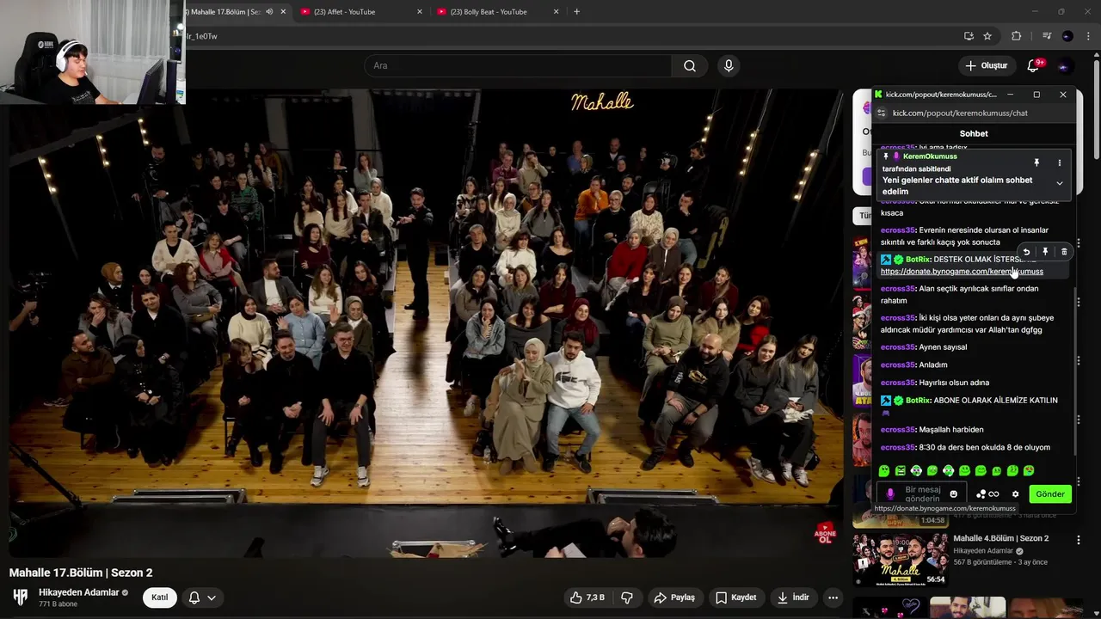Mute the Mahalle 17.Bölüm tab audio icon
Screen dimensions: 1101x619
269,12
